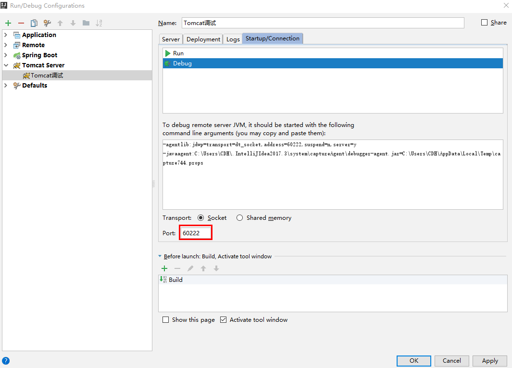Screen dimensions: 512x368
Task: Add before launch task plus icon
Action: (164, 268)
